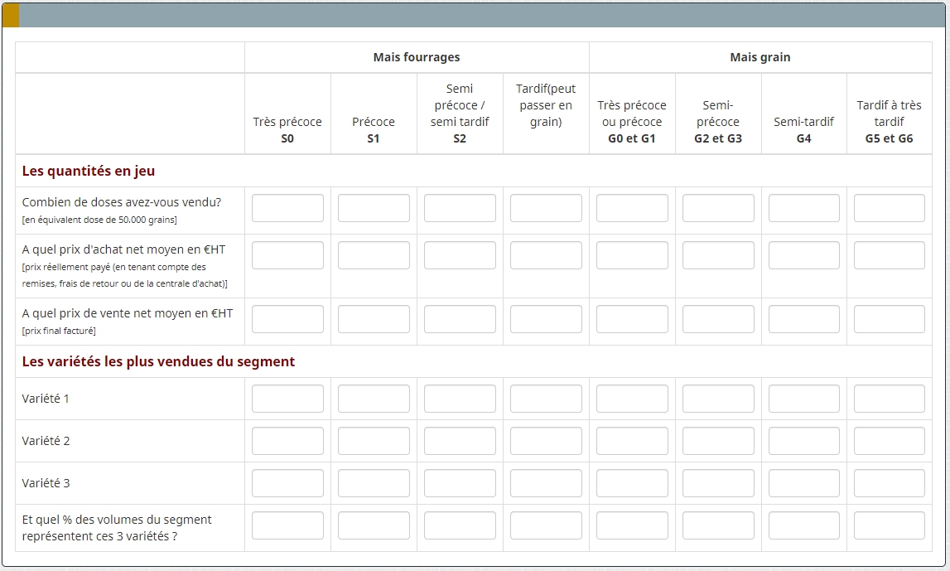Click Variété 1 field for G5 et G6
Viewport: 950px width, 571px height.
coord(889,399)
